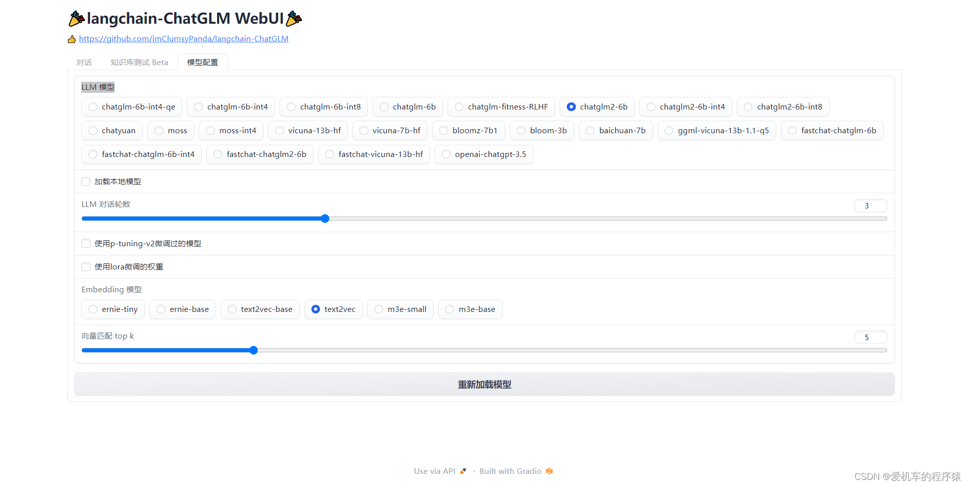Screen dimensions: 969x486
Task: Pick baichuan-7b model
Action: click(616, 131)
